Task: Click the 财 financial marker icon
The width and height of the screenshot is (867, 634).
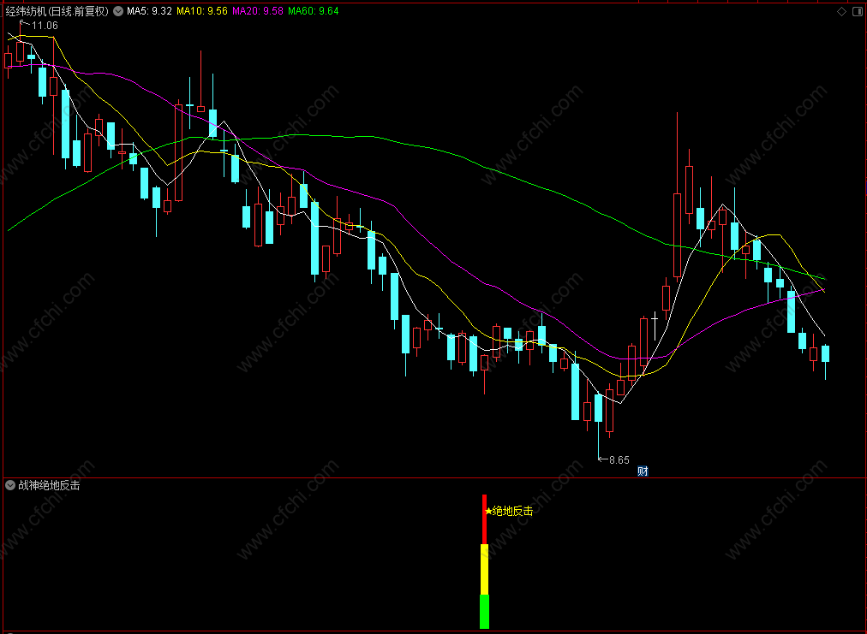Action: click(643, 471)
